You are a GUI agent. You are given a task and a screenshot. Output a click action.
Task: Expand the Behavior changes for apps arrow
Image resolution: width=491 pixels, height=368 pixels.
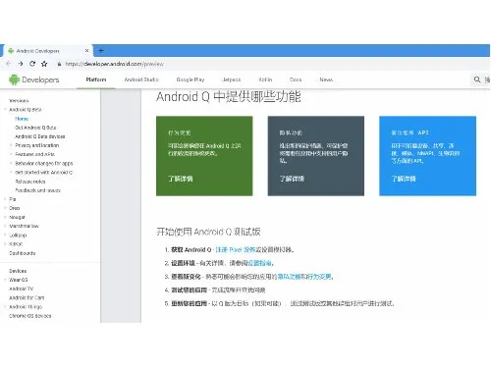11,163
